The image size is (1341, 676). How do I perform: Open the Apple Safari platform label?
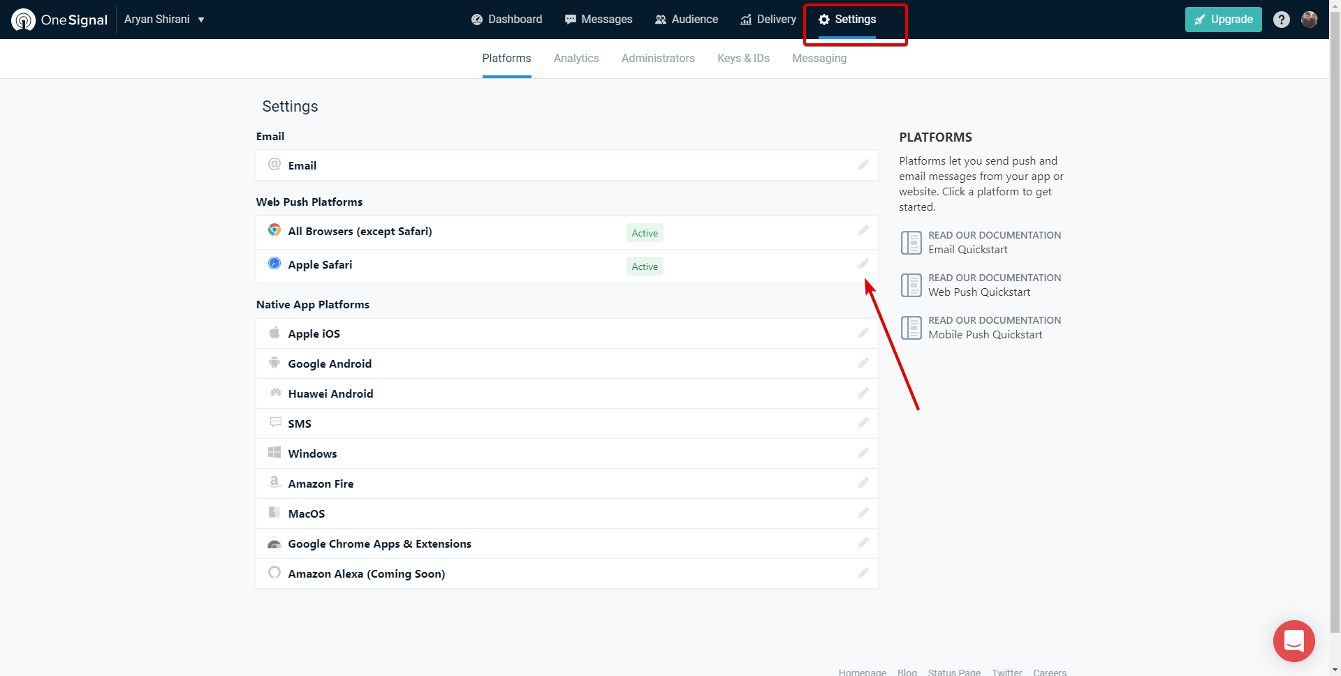pos(320,265)
